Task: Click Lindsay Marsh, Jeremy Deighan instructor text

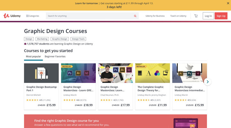Action: click(x=152, y=95)
